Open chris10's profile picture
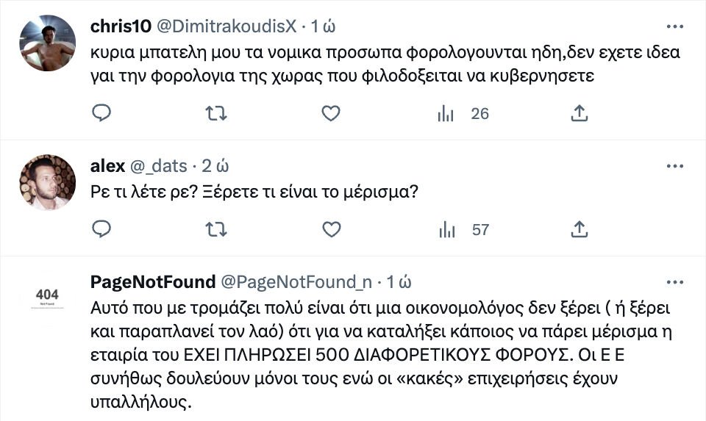This screenshot has width=706, height=421. 47,43
